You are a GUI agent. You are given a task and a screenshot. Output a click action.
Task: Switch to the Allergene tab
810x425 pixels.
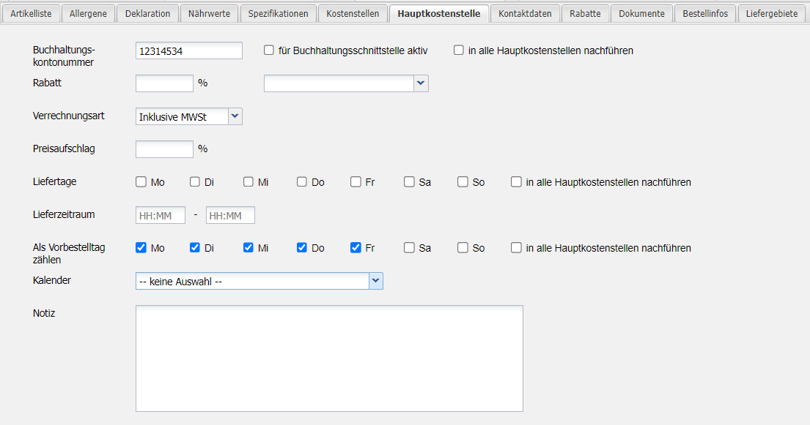(88, 13)
